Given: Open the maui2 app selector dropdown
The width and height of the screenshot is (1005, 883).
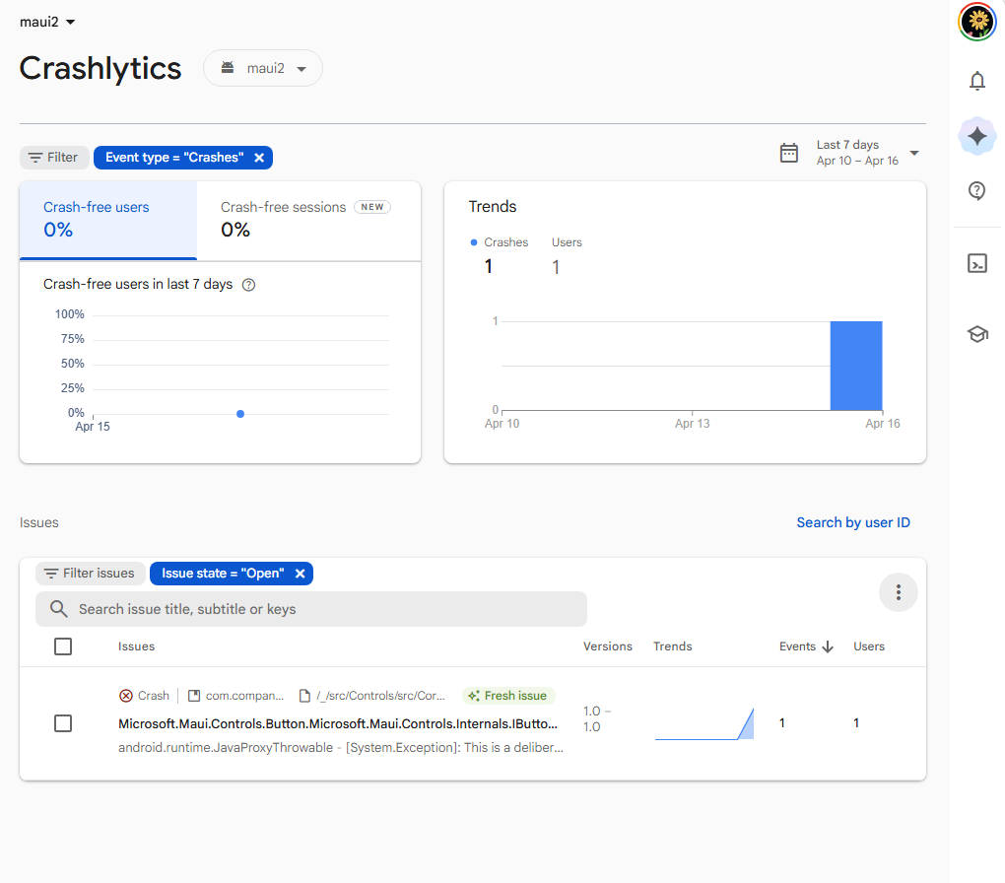Looking at the screenshot, I should click(263, 68).
